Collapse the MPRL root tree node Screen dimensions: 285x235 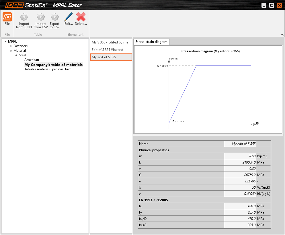click(x=5, y=41)
